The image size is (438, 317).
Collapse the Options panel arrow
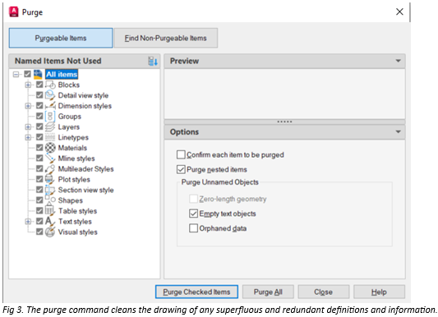point(398,131)
